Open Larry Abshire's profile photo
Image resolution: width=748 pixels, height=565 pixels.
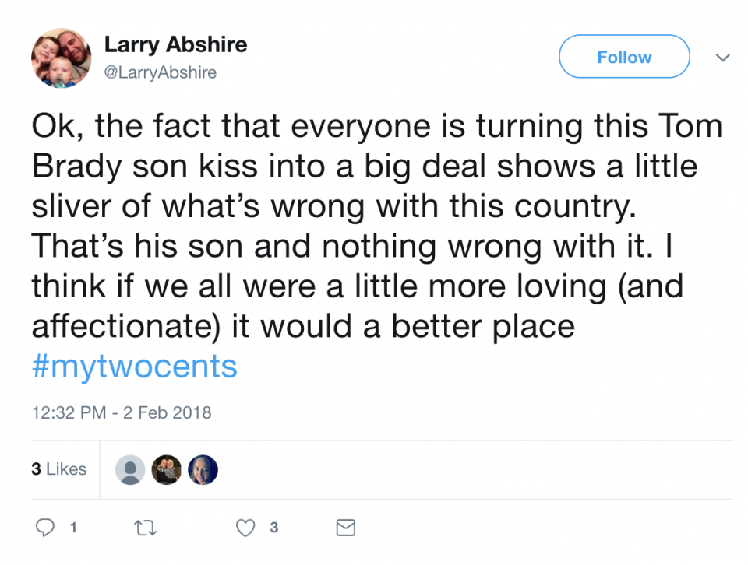pyautogui.click(x=61, y=59)
